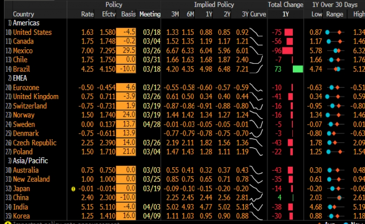Screen dimensions: 365x224
Task: Open the Australia country row
Action: (26, 170)
